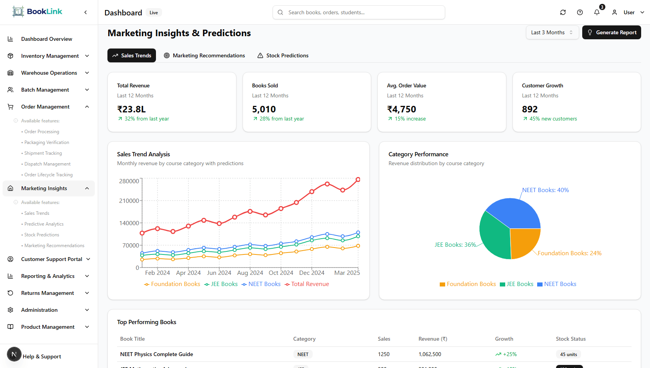Toggle Total Revenue series in chart legend
The width and height of the screenshot is (650, 368).
click(x=307, y=284)
